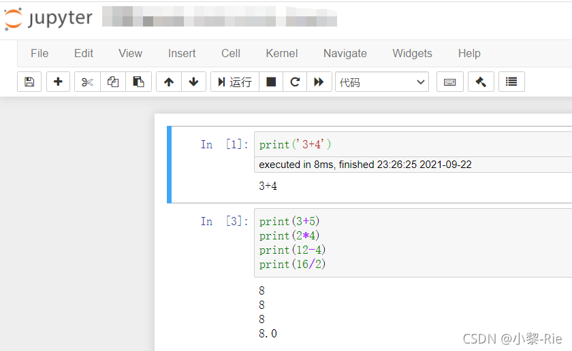The width and height of the screenshot is (572, 351).
Task: Click the 8.0 output value
Action: click(x=268, y=333)
